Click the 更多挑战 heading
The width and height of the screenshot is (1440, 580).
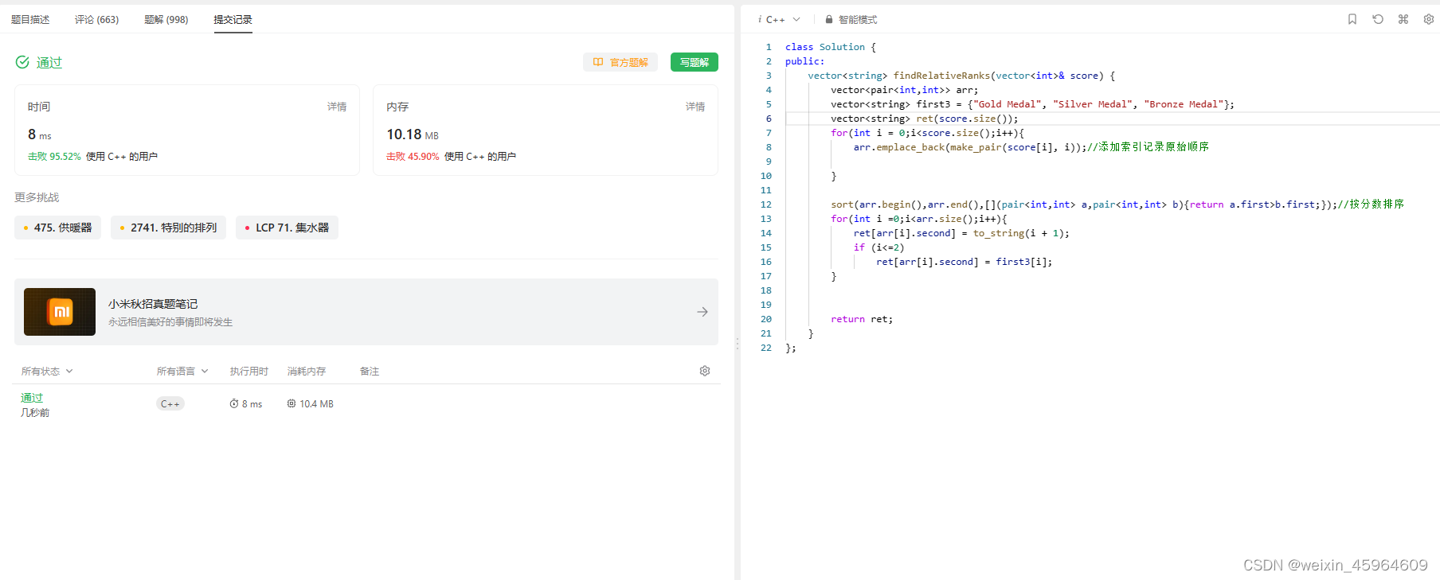point(37,197)
